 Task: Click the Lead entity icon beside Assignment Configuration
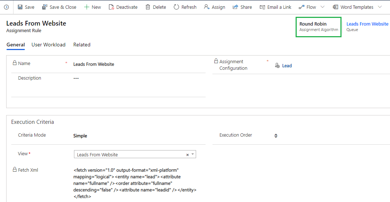click(x=277, y=66)
